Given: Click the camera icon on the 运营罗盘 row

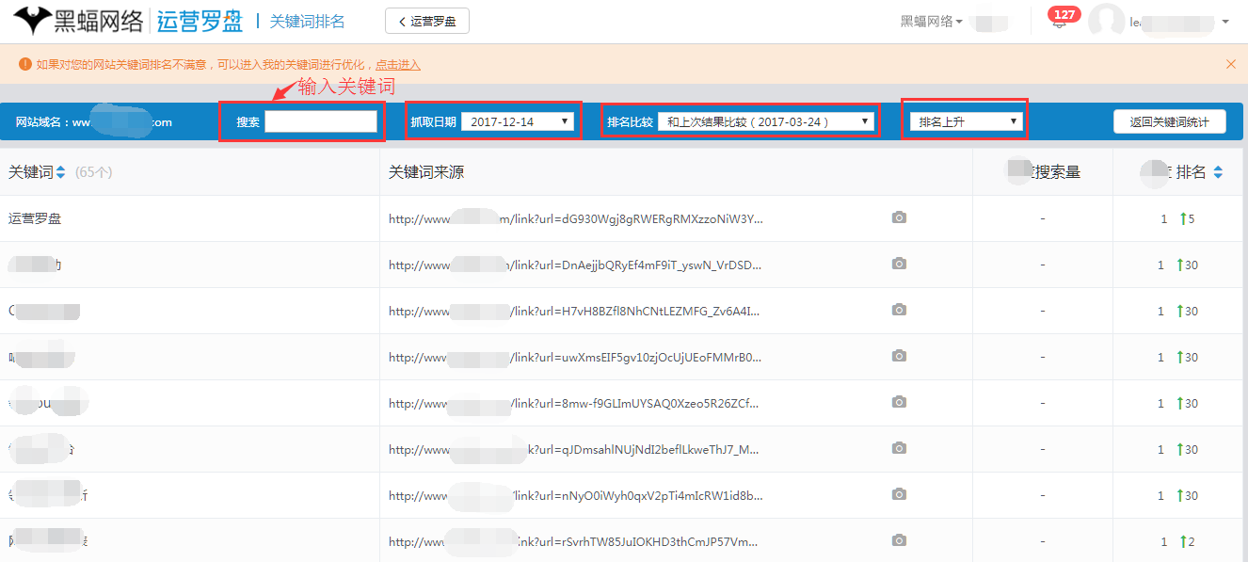Looking at the screenshot, I should coord(899,217).
